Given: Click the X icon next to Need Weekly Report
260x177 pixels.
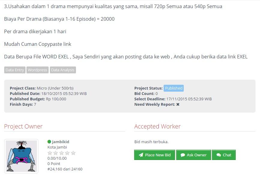Looking at the screenshot, I should [178, 105].
